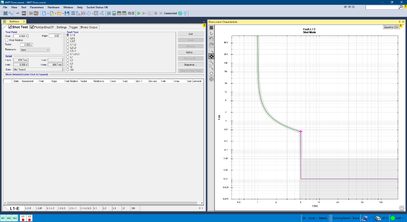Activate the hand pan tool
This screenshot has width=407, height=222.
(x=211, y=73)
